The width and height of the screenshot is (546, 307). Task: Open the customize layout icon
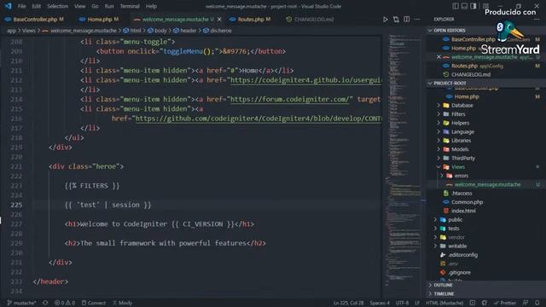[x=486, y=6]
